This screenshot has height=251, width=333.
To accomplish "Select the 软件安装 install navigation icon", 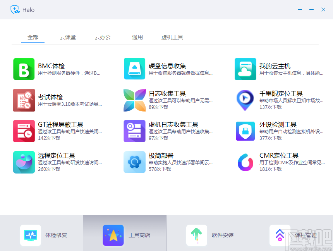I will coord(197,235).
